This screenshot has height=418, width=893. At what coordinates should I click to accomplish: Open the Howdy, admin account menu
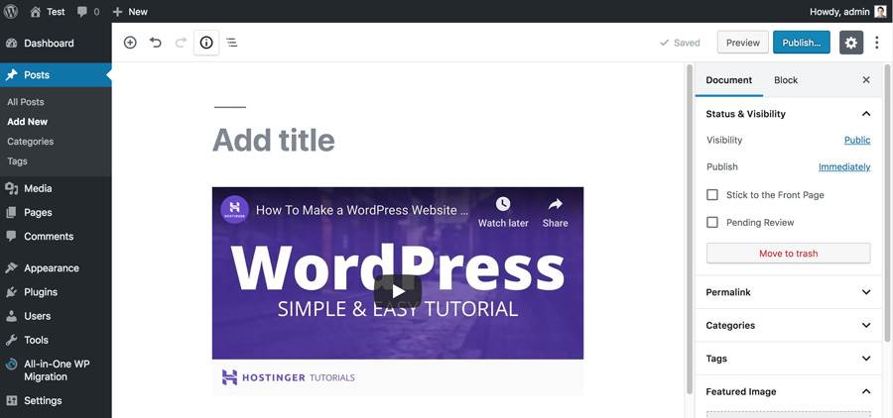[847, 11]
